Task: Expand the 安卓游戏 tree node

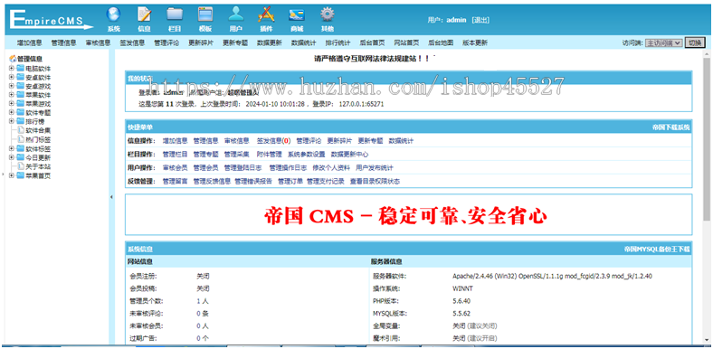Action: tap(12, 86)
